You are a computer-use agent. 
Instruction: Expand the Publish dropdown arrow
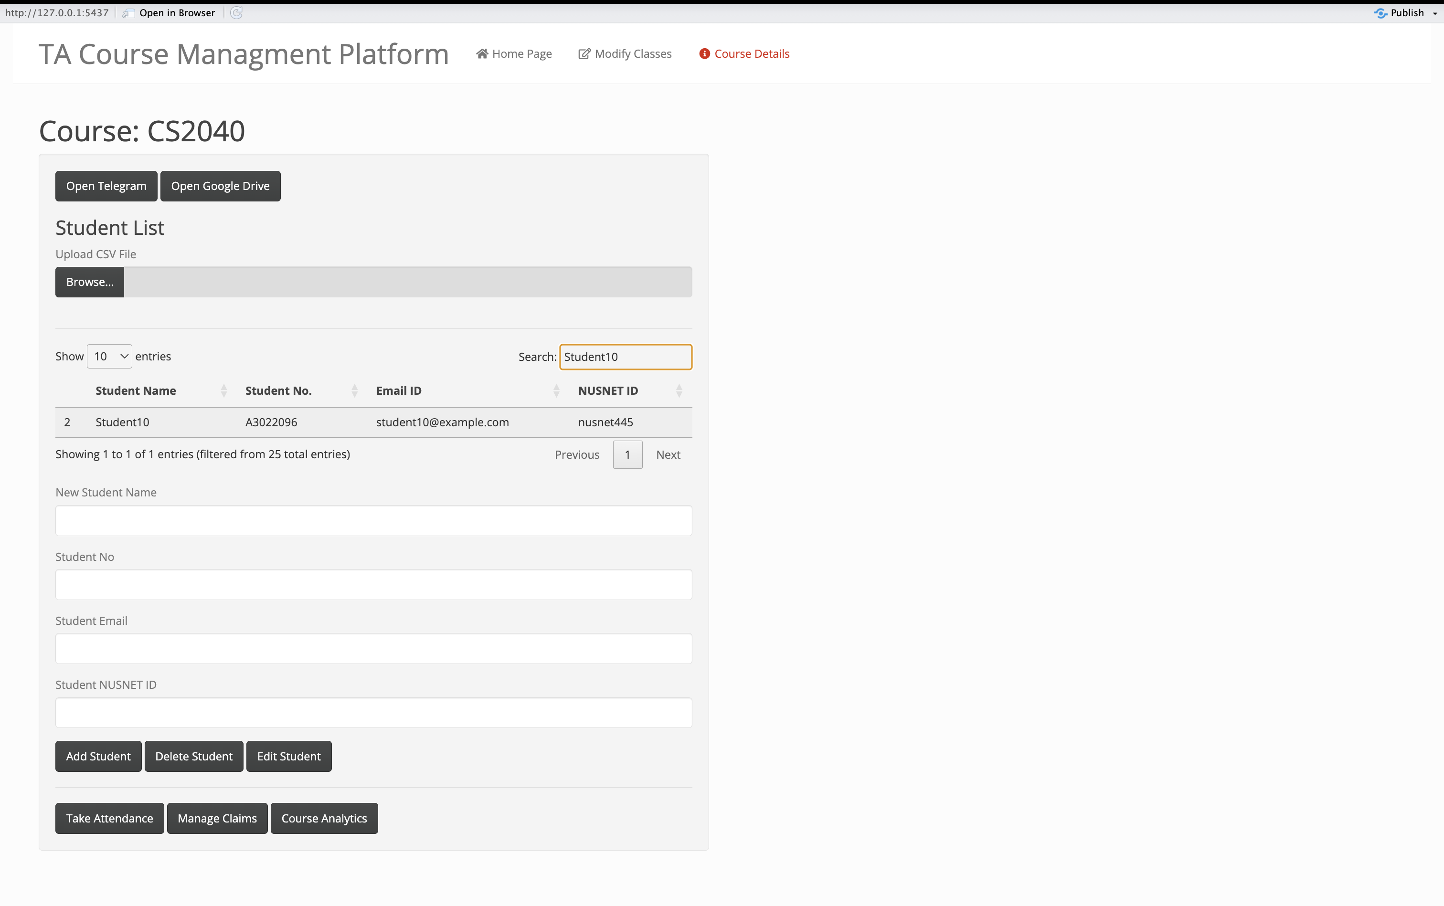point(1435,13)
